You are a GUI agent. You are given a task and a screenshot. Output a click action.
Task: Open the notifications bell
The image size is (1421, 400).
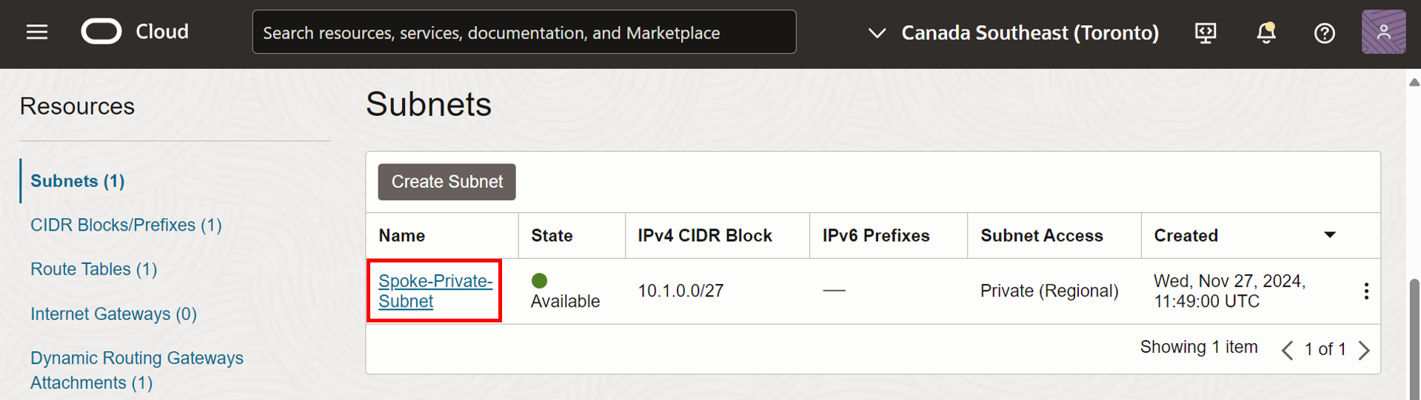(x=1266, y=33)
